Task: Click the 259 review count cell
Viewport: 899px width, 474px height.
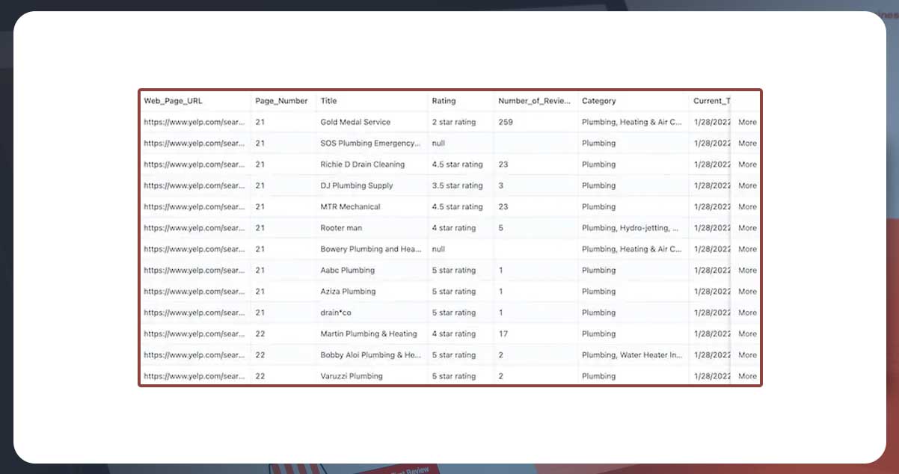Action: [x=506, y=122]
